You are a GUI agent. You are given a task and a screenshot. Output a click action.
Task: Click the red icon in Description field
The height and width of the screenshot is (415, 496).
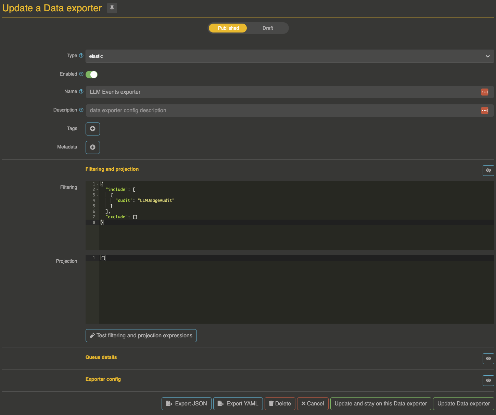[x=484, y=111]
